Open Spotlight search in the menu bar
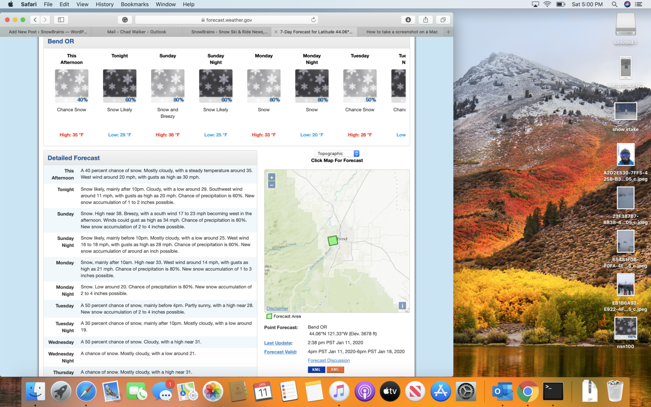The height and width of the screenshot is (407, 651). (614, 4)
